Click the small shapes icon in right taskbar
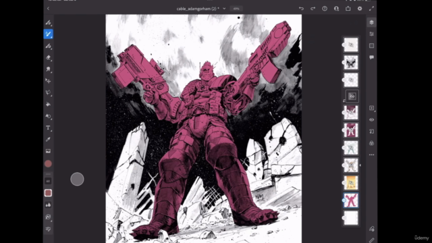This screenshot has height=243, width=432. coord(371,229)
